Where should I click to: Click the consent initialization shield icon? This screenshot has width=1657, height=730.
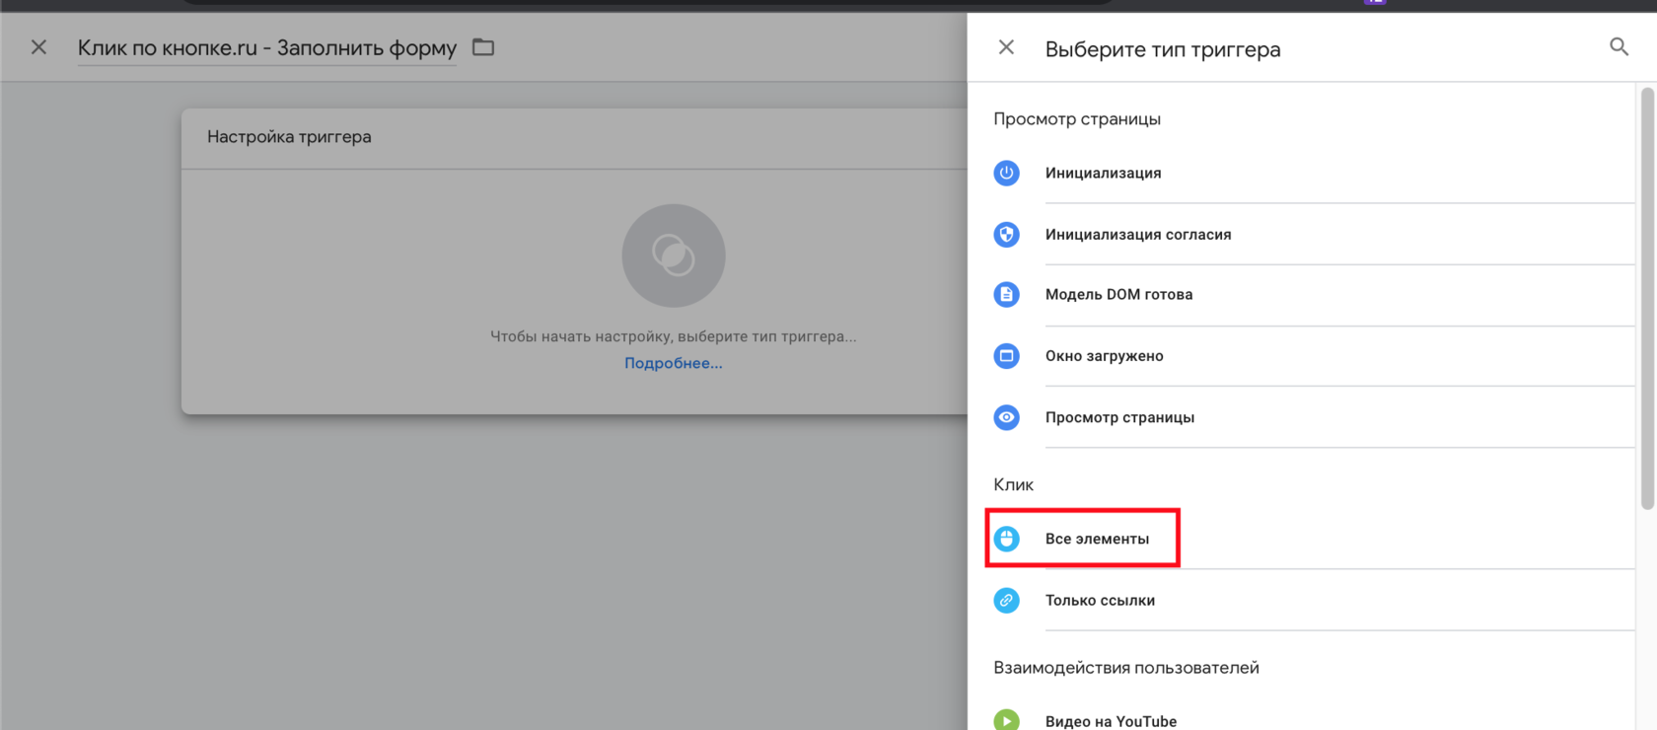click(1006, 234)
